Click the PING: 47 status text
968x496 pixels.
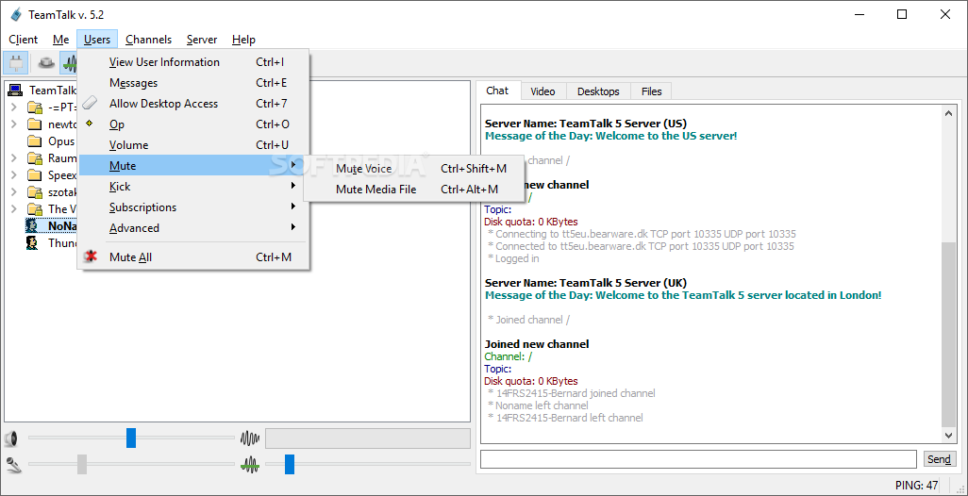tap(917, 485)
